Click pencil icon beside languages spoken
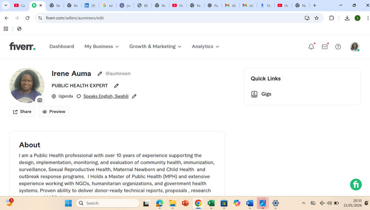Image resolution: width=370 pixels, height=210 pixels. tap(134, 96)
